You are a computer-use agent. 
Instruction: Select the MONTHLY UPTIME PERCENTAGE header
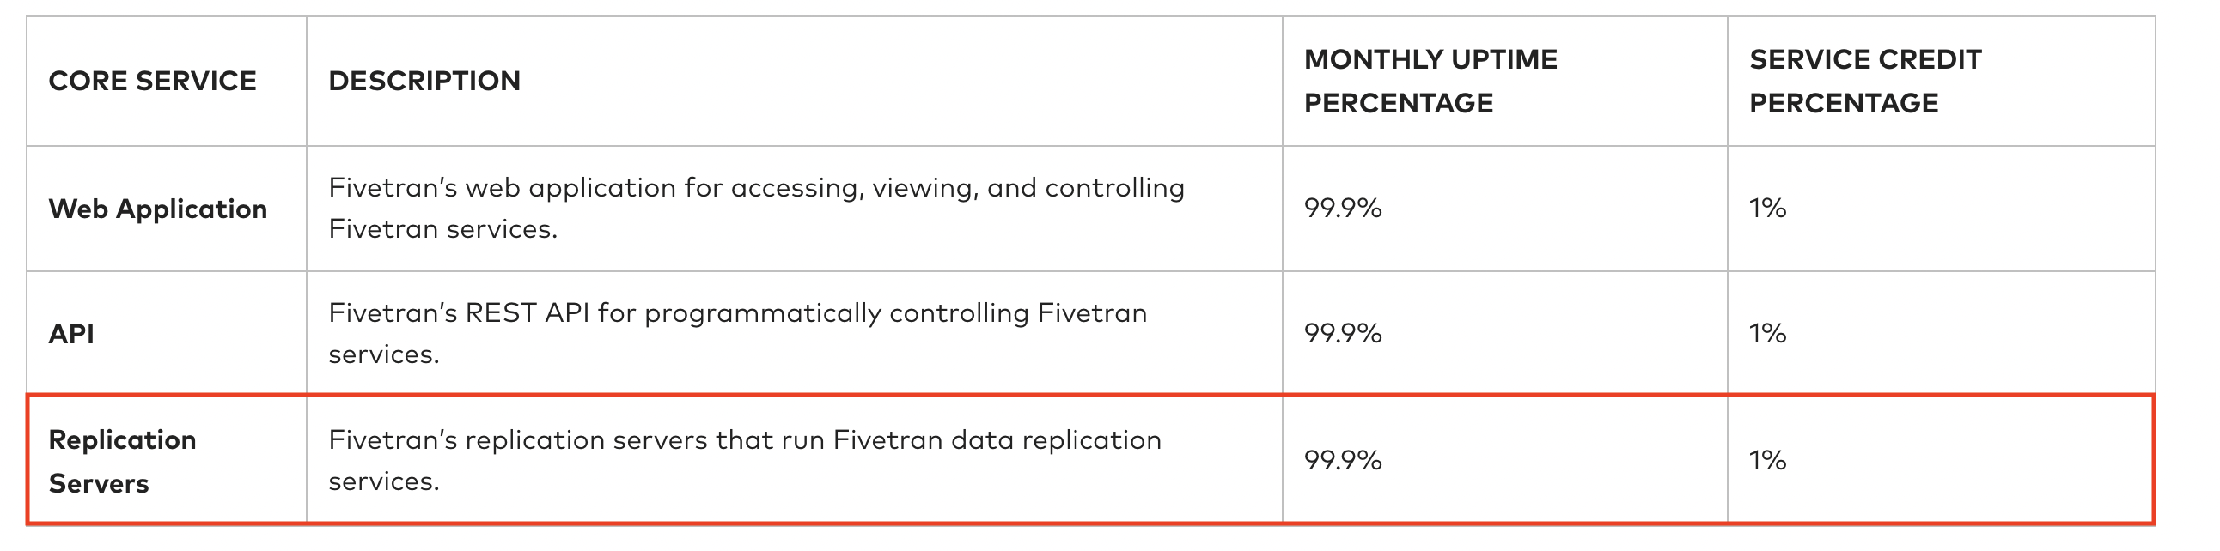click(1430, 81)
